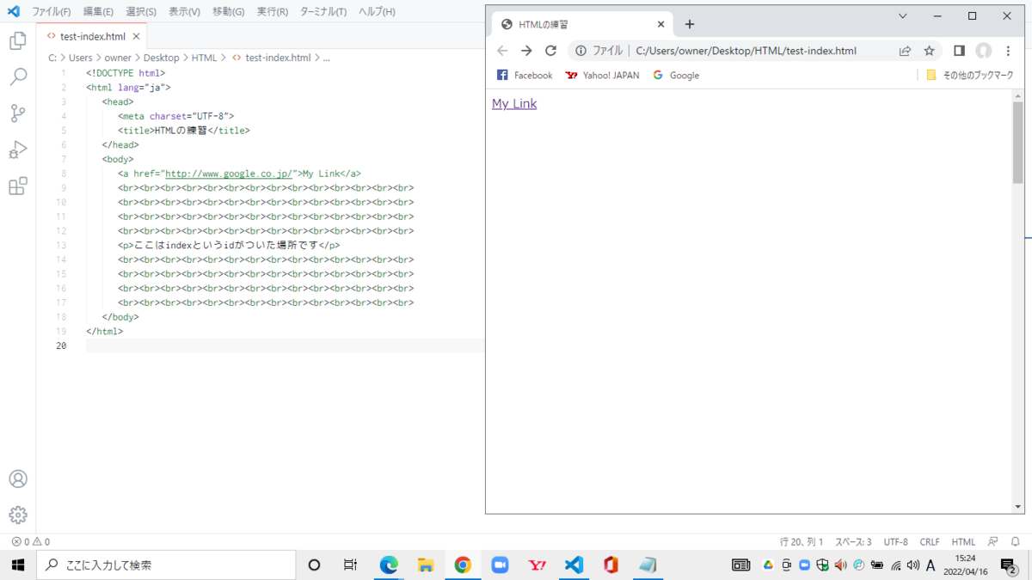Switch to the HTMLの練習 Chrome tab
Image resolution: width=1032 pixels, height=580 pixels.
click(581, 25)
